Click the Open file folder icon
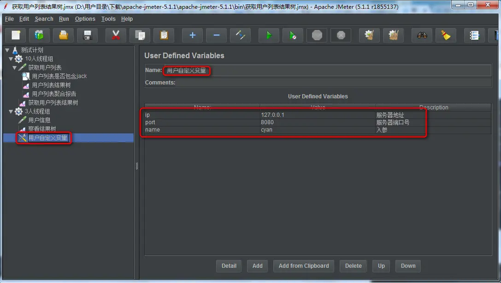 (63, 35)
